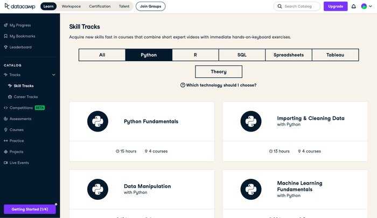Click Getting Started (1/4) button
Viewport: 377px width, 218px height.
tap(30, 209)
